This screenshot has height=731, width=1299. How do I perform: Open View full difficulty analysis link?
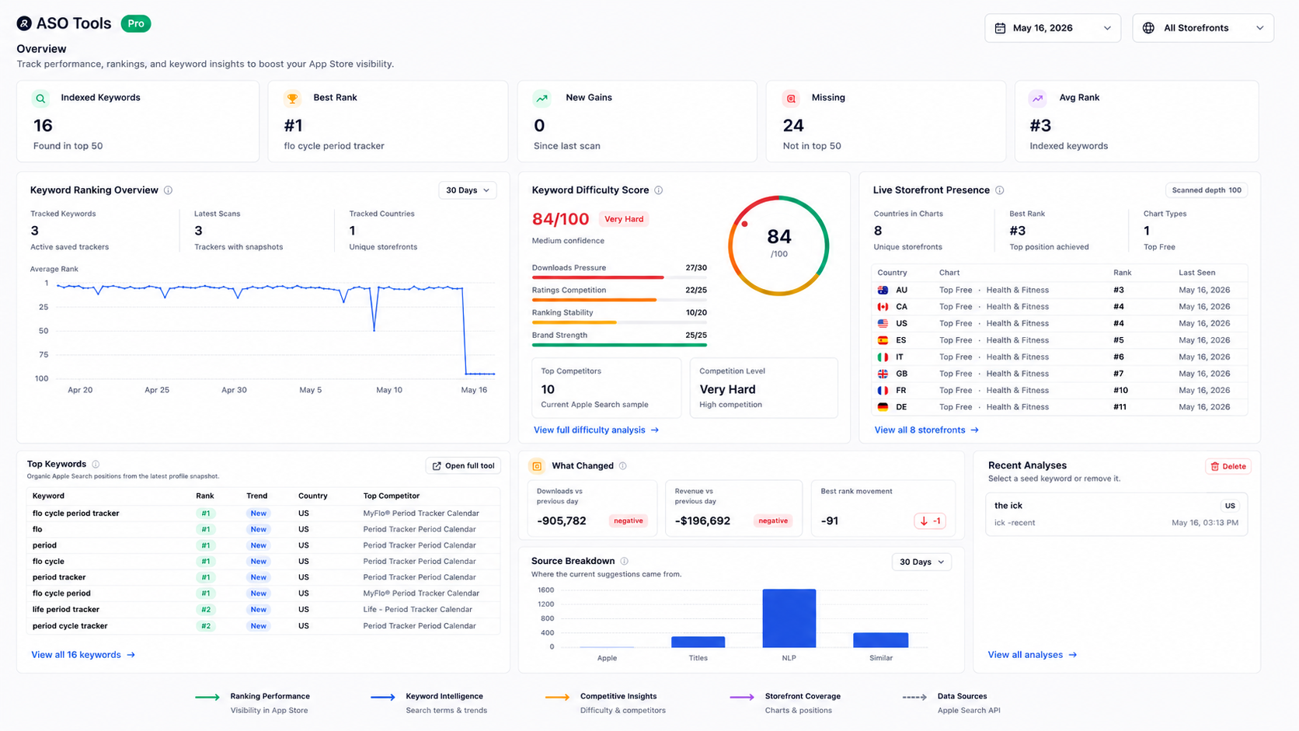pos(596,430)
